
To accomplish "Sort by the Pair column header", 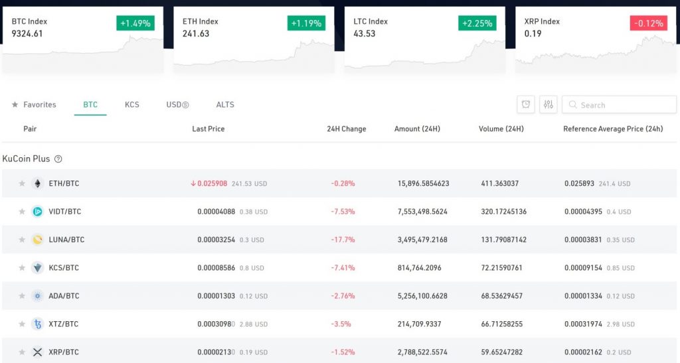I will (x=30, y=129).
